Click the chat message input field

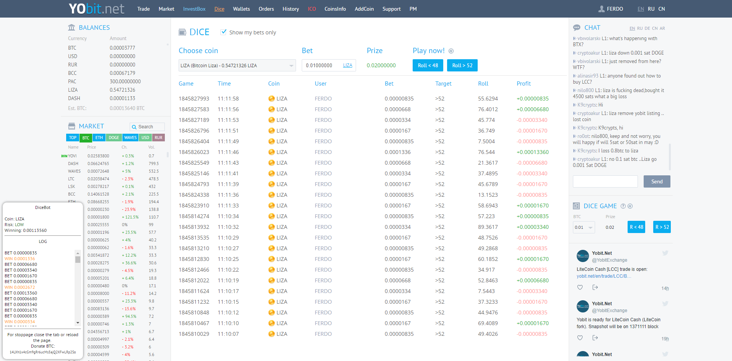(605, 181)
